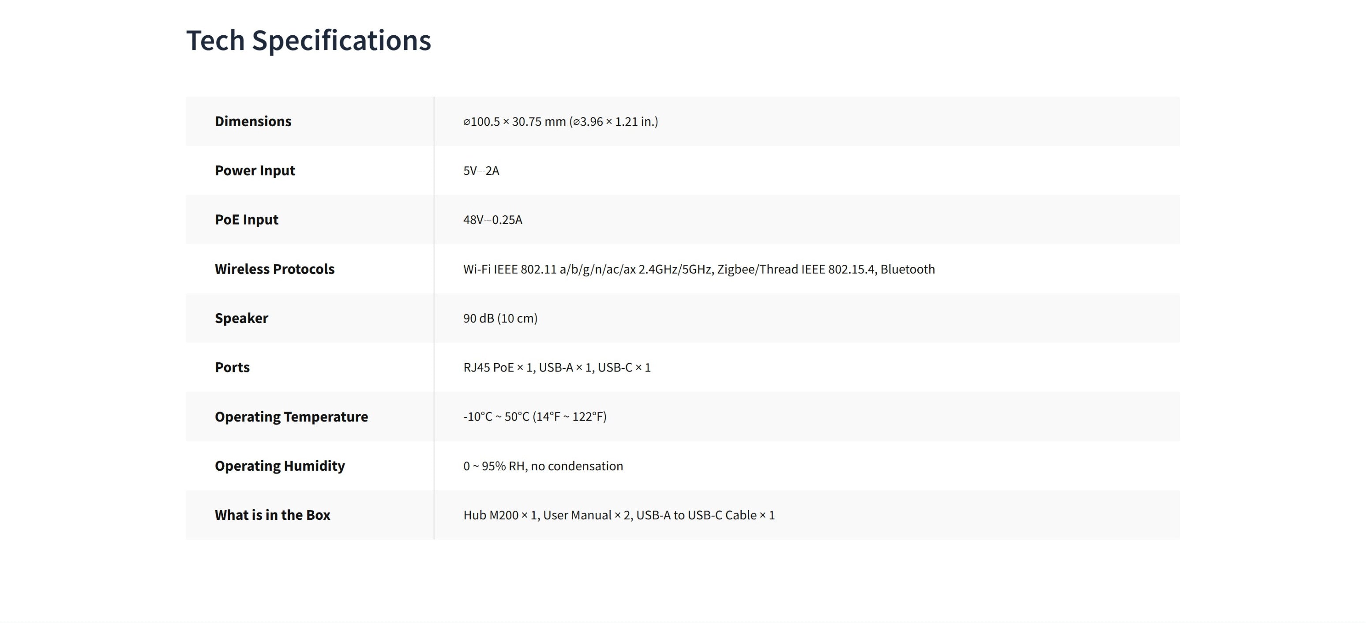Select the Wireless Protocols label

[x=274, y=269]
